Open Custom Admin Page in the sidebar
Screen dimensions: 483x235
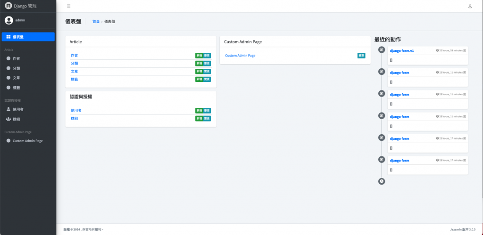click(x=28, y=141)
